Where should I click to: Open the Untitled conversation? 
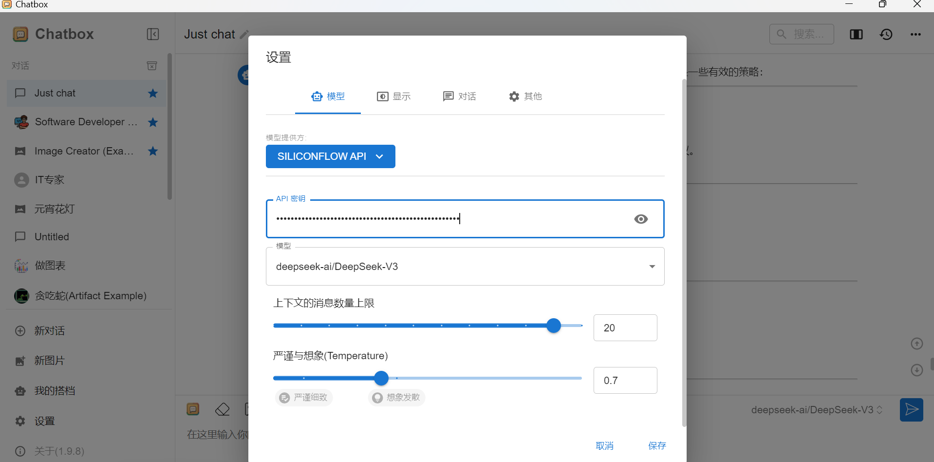click(x=87, y=237)
